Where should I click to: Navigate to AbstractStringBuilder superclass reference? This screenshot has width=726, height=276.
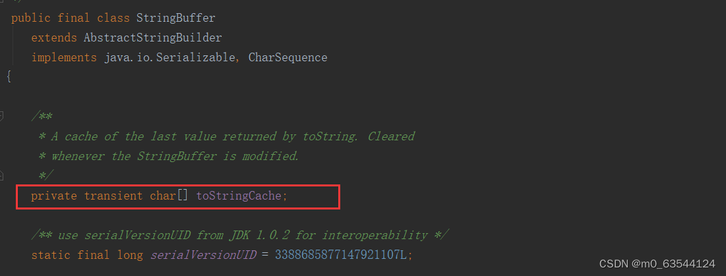click(153, 38)
